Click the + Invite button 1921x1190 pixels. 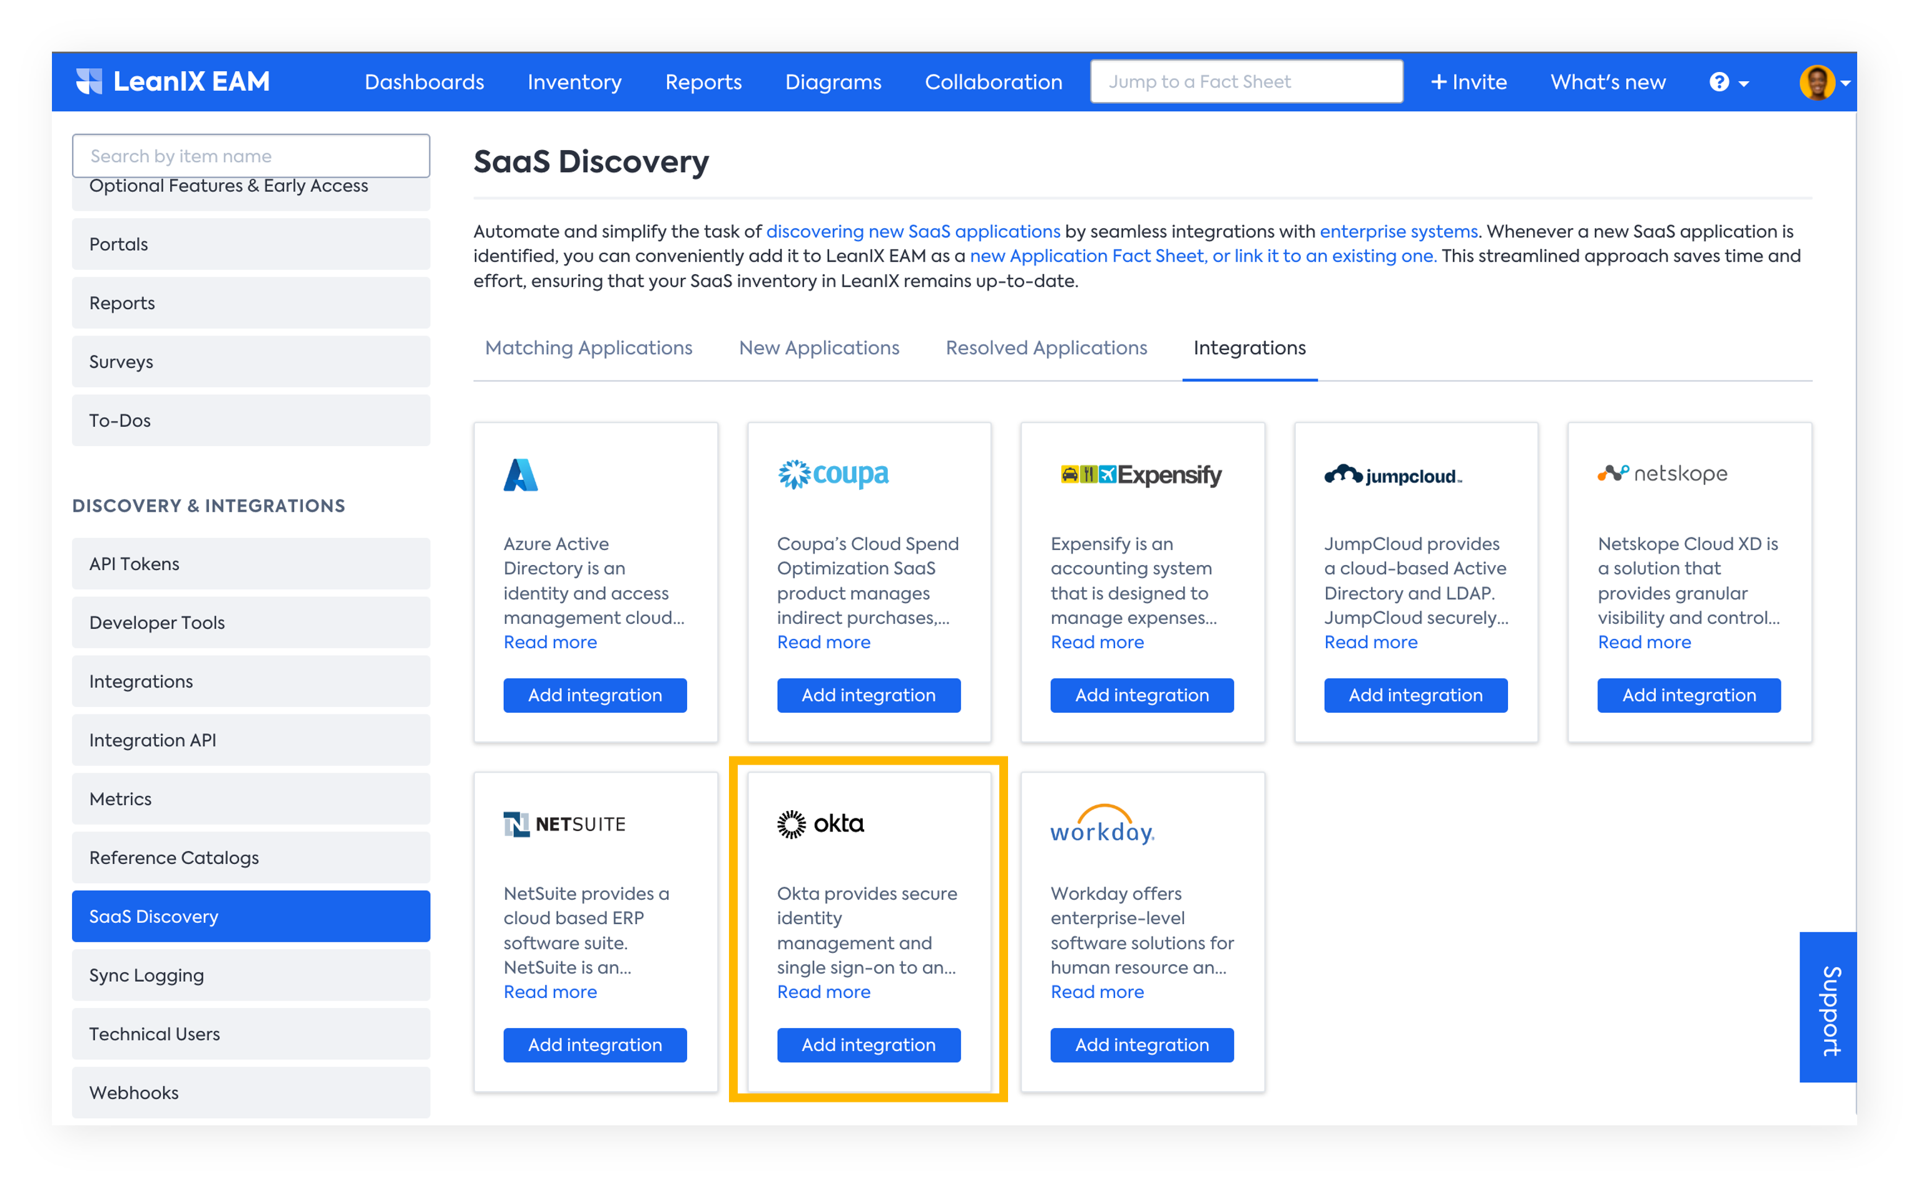[x=1469, y=82]
